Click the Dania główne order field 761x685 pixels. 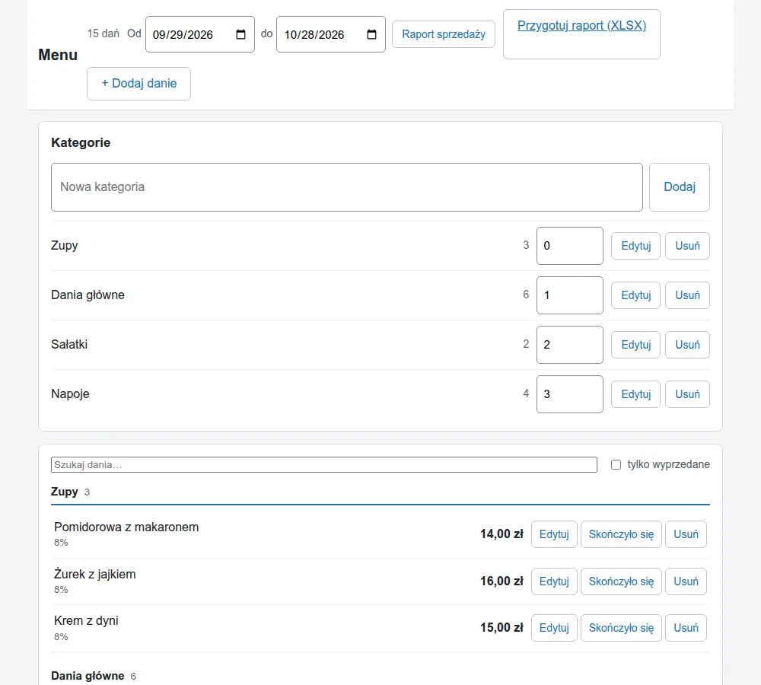click(x=570, y=295)
